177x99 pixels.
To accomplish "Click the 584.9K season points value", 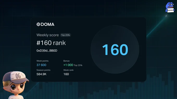I will [41, 74].
